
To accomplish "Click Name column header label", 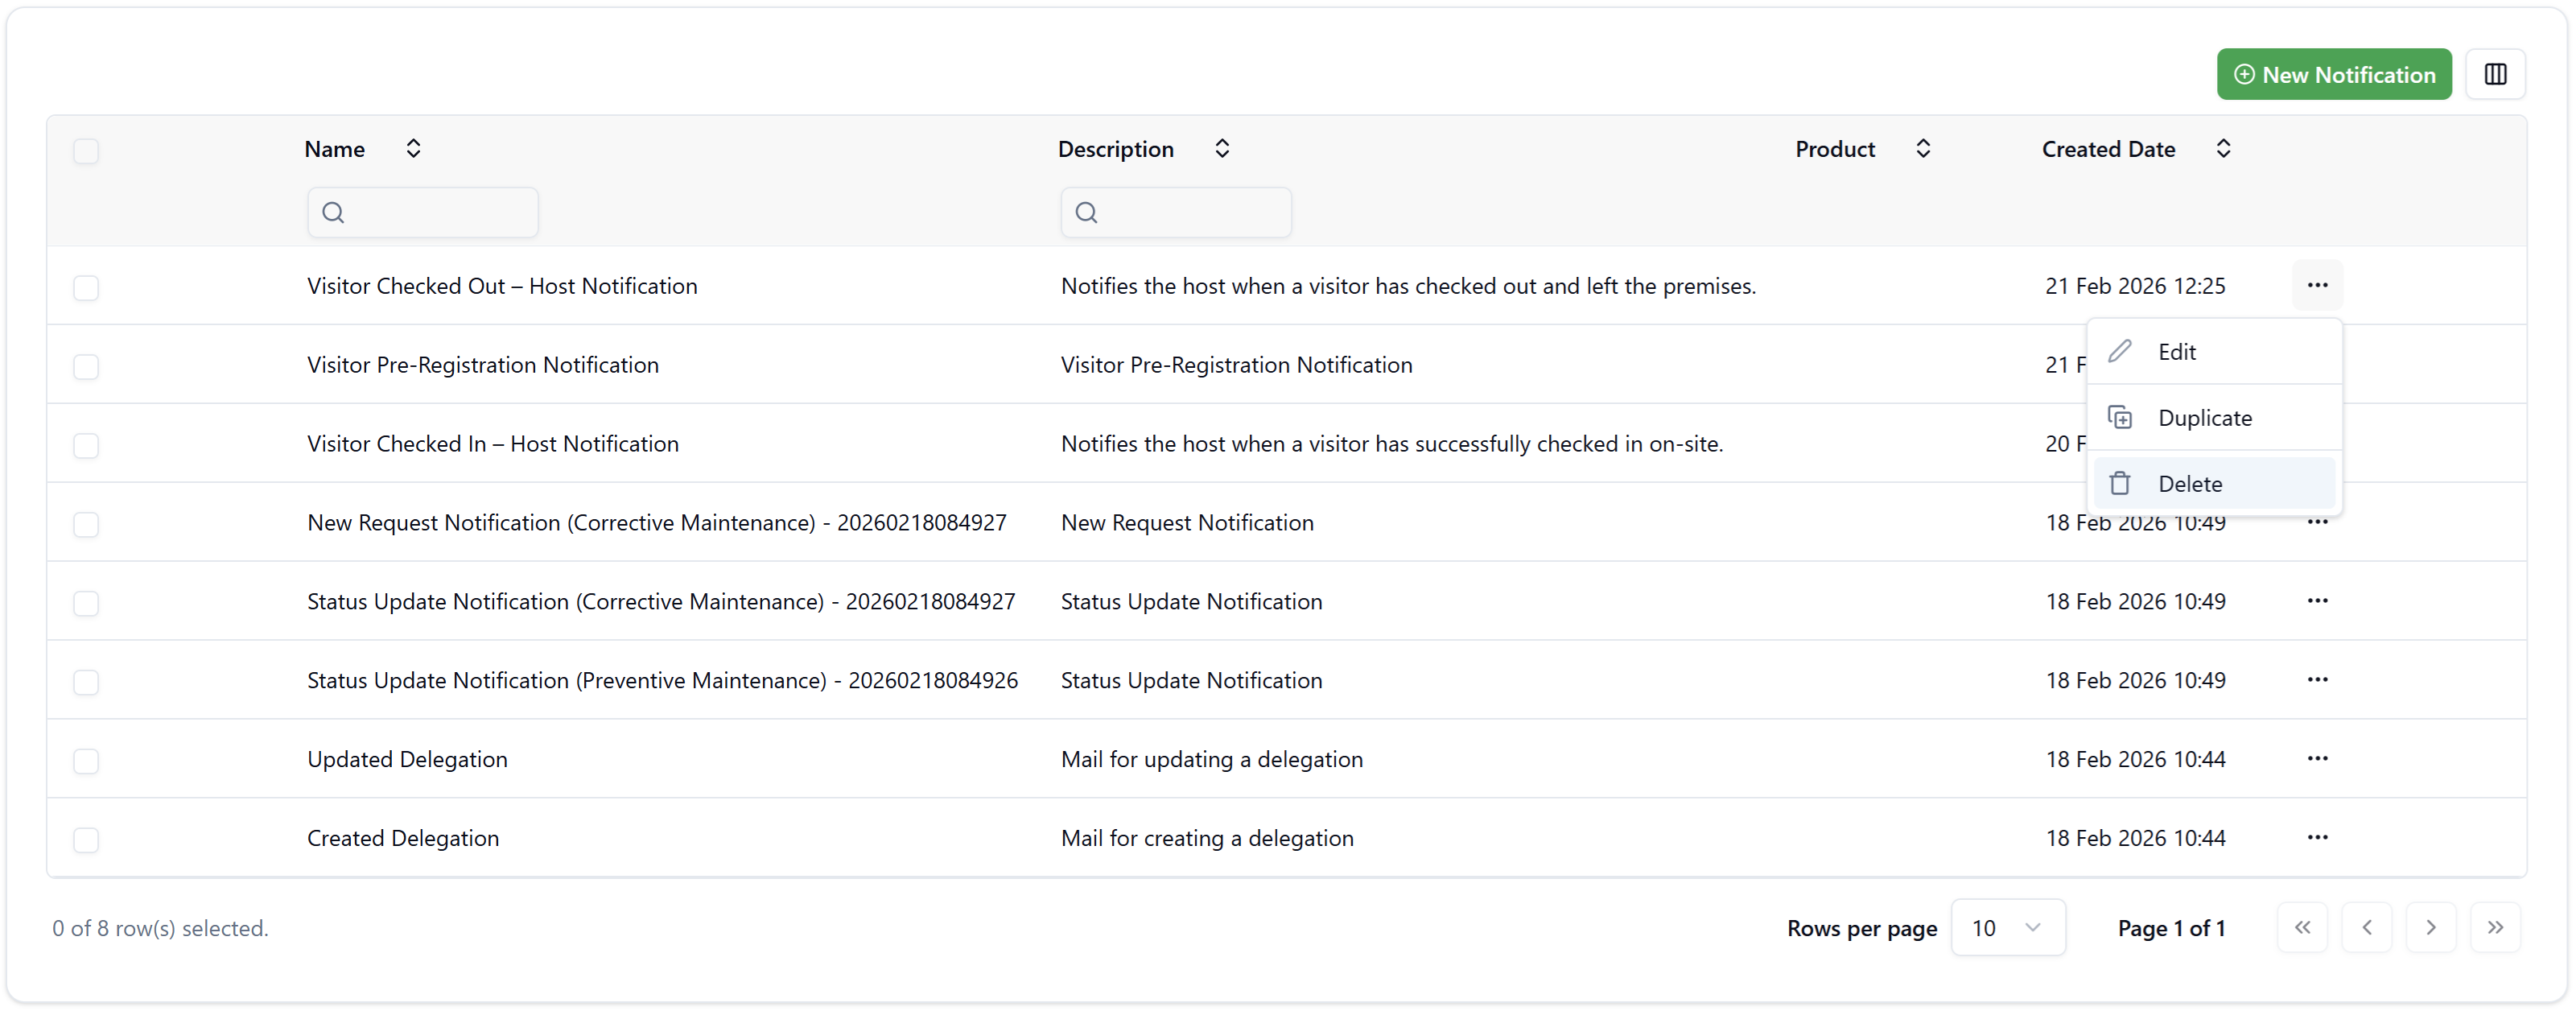I will [334, 149].
